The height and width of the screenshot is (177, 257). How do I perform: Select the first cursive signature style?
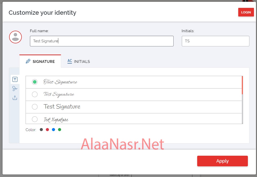coord(35,82)
